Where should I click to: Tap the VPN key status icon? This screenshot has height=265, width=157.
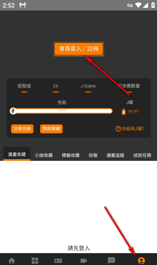click(130, 5)
